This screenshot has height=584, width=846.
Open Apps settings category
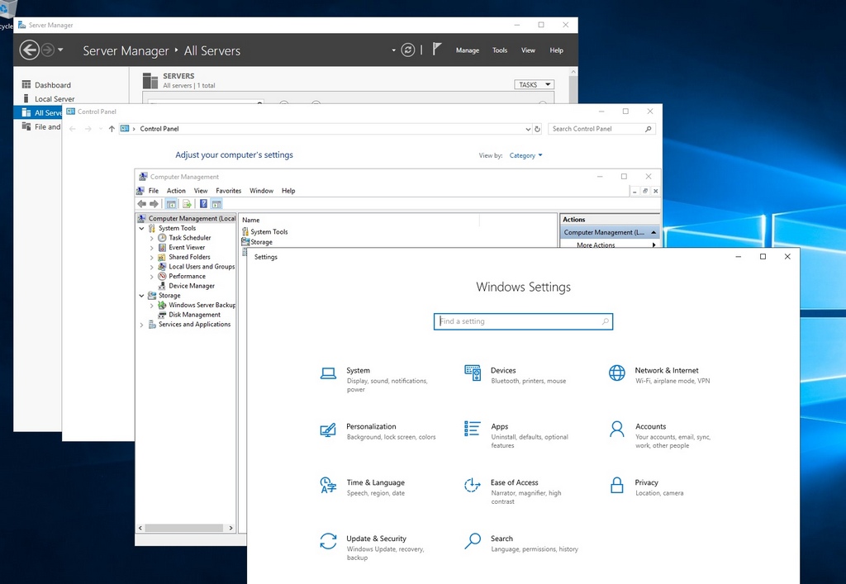[516, 435]
